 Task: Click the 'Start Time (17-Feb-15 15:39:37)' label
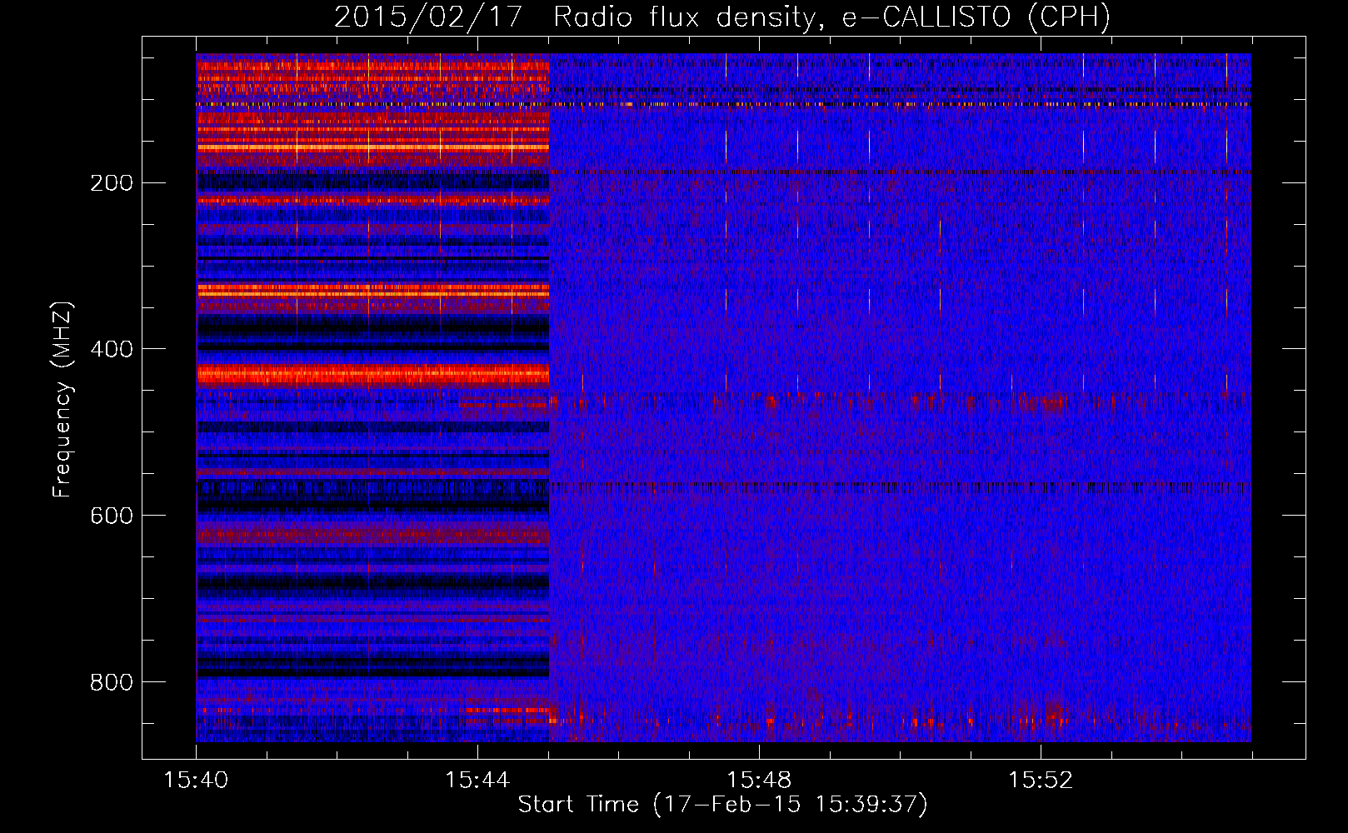pyautogui.click(x=722, y=805)
